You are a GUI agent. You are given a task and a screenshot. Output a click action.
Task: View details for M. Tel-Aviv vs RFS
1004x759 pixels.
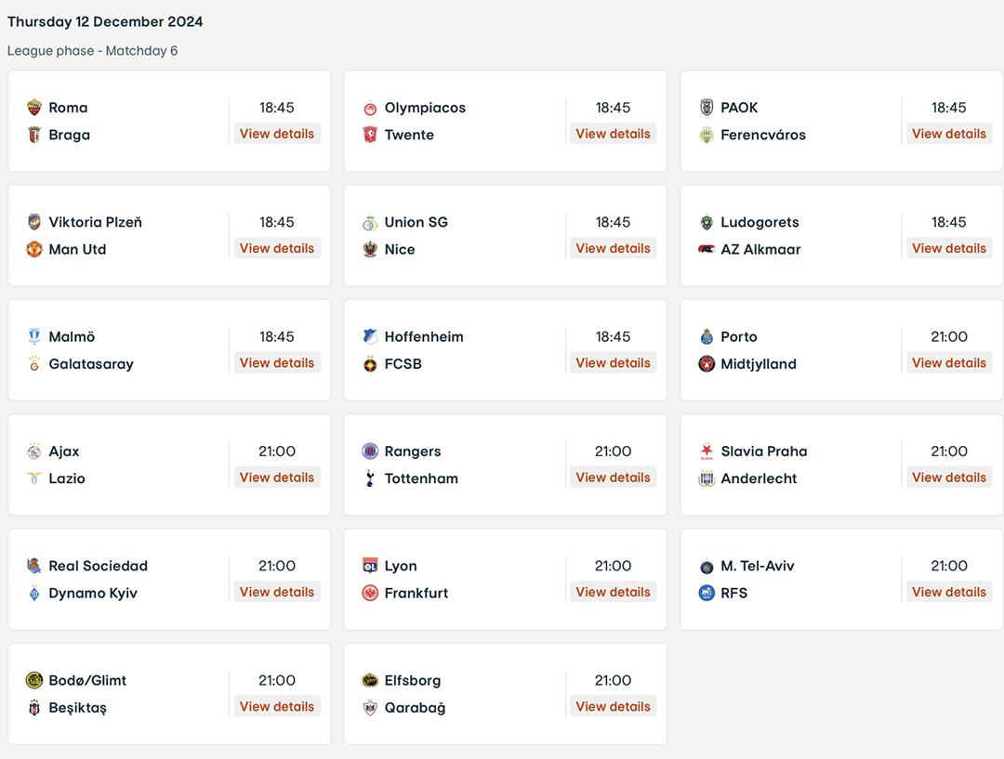(x=949, y=592)
